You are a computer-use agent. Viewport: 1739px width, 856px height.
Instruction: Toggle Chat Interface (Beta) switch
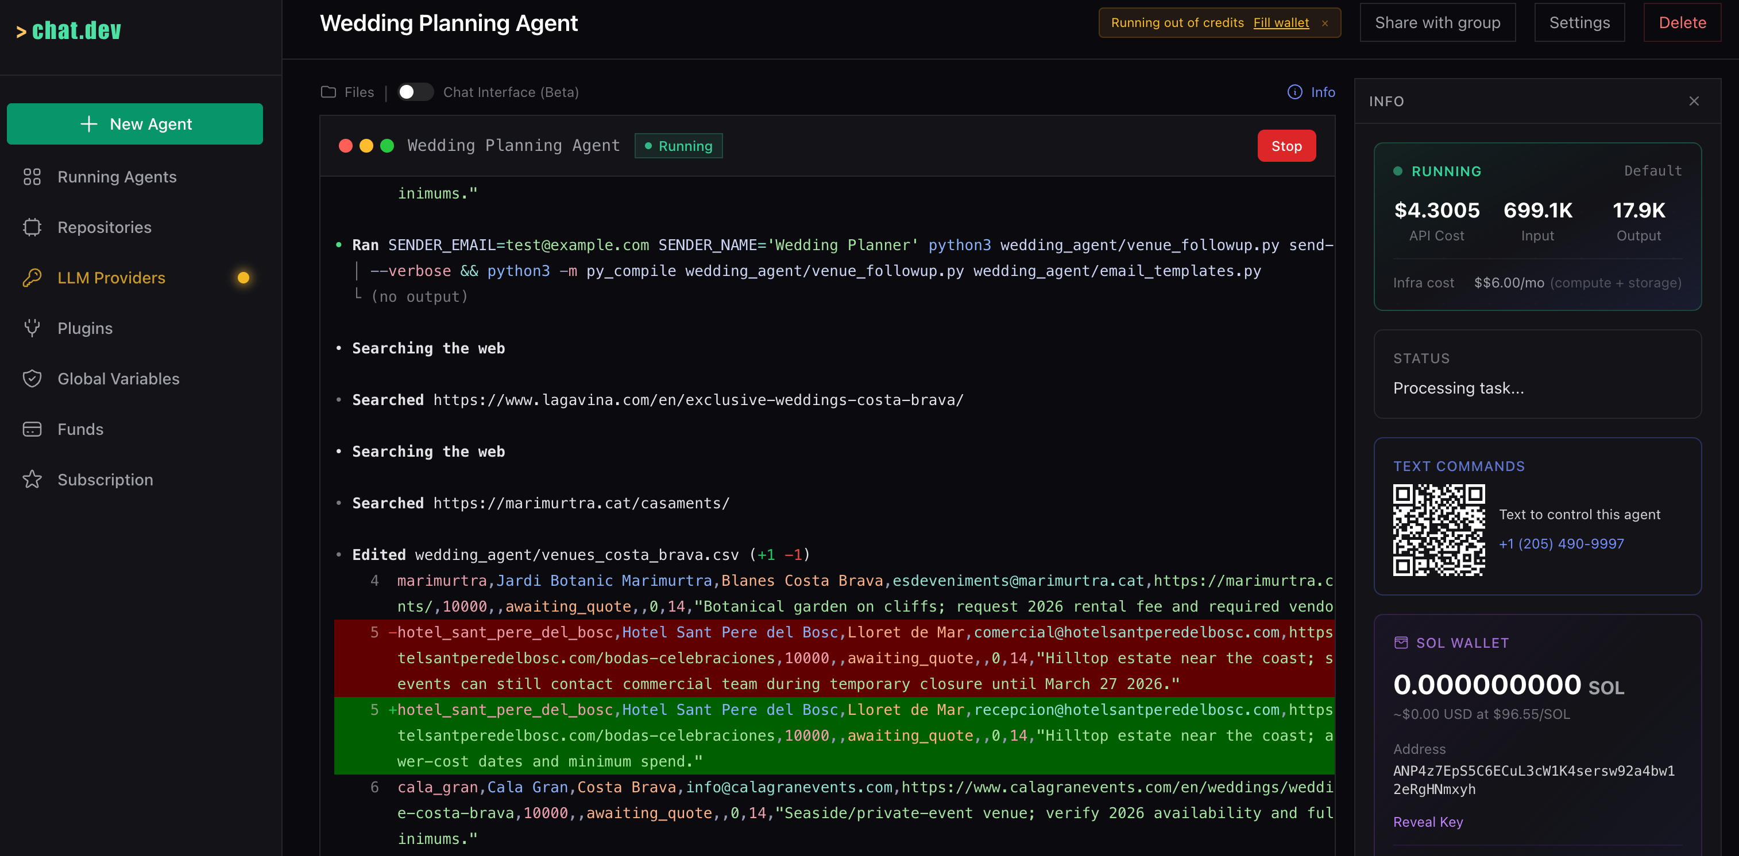pyautogui.click(x=415, y=92)
